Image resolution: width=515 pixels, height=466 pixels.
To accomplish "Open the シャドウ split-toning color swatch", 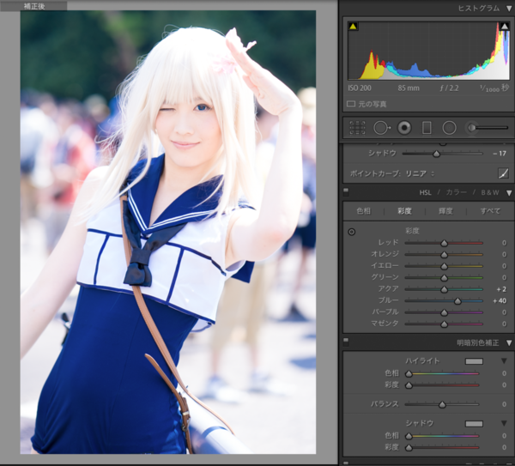I will pos(474,424).
